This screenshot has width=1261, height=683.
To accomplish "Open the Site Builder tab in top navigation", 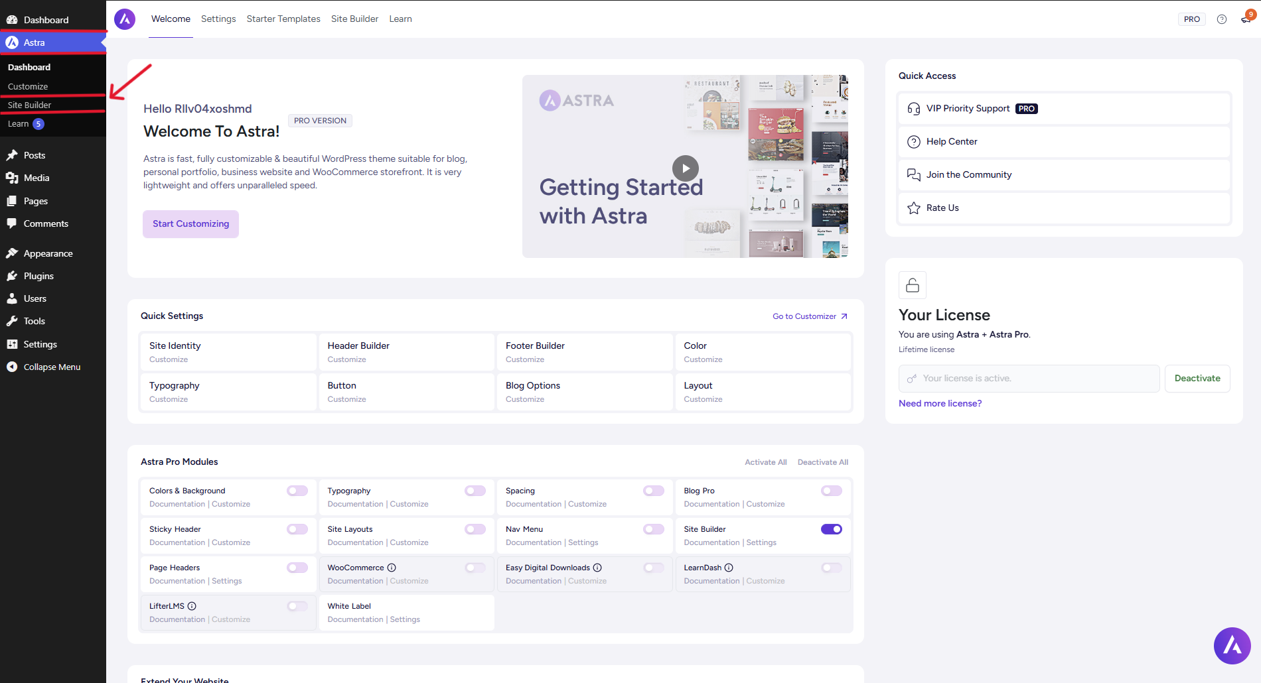I will pyautogui.click(x=354, y=19).
